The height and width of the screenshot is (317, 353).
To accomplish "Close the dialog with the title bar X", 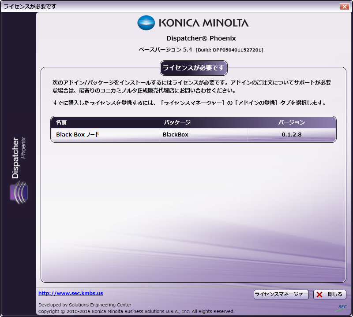I will pos(345,6).
